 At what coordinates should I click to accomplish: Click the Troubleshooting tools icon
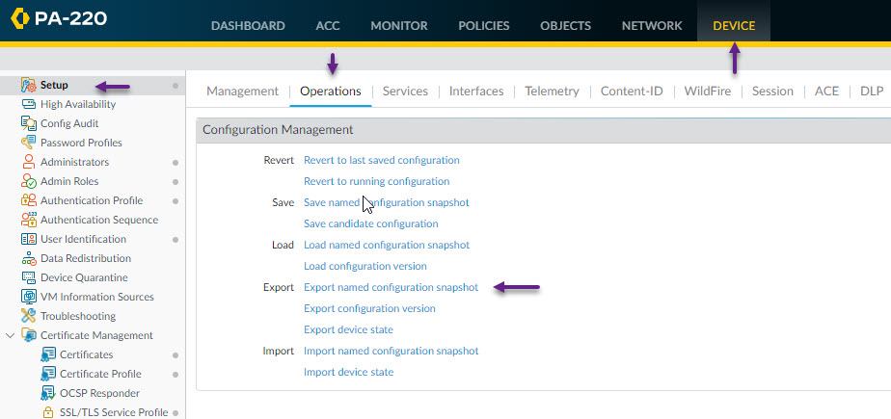[28, 316]
